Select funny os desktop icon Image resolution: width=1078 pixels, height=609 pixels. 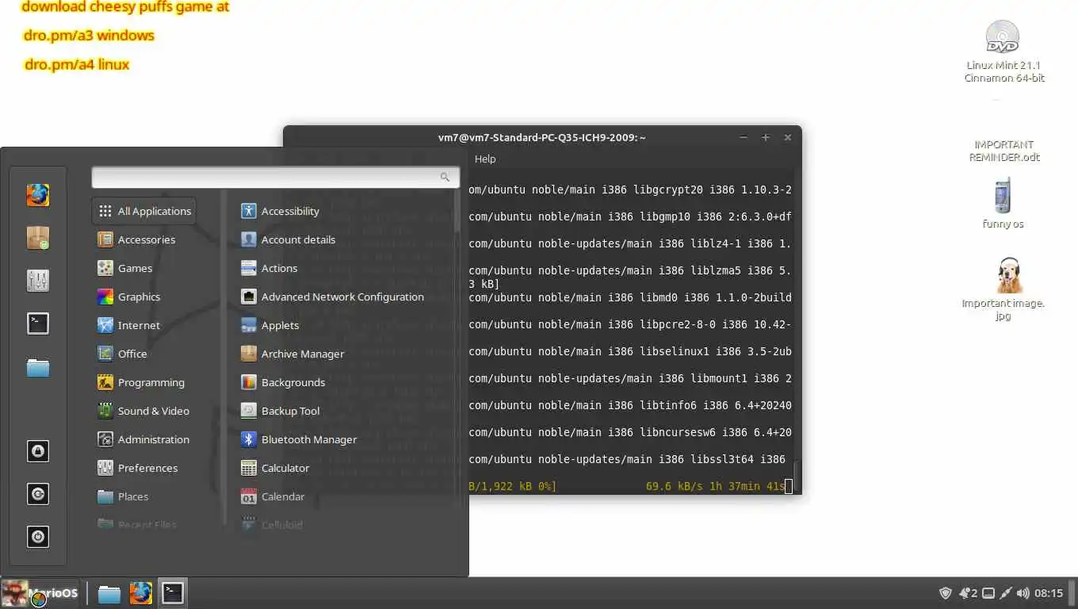click(x=1003, y=204)
